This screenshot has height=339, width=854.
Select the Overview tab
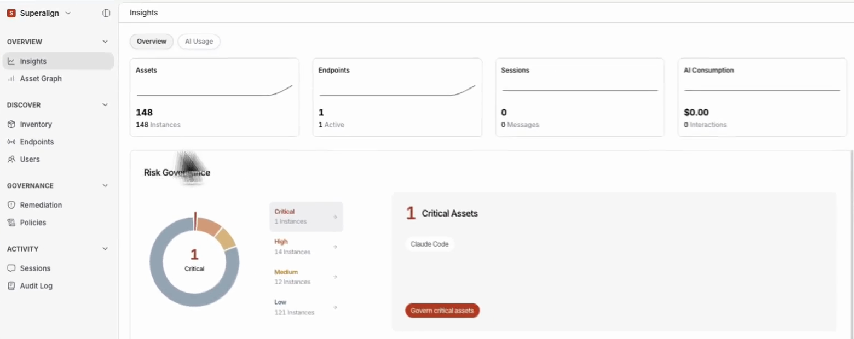(x=152, y=42)
